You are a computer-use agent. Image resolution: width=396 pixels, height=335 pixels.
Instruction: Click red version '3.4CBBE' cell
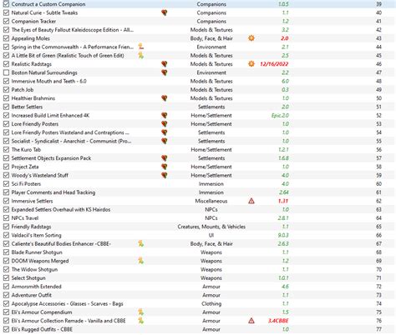278,321
